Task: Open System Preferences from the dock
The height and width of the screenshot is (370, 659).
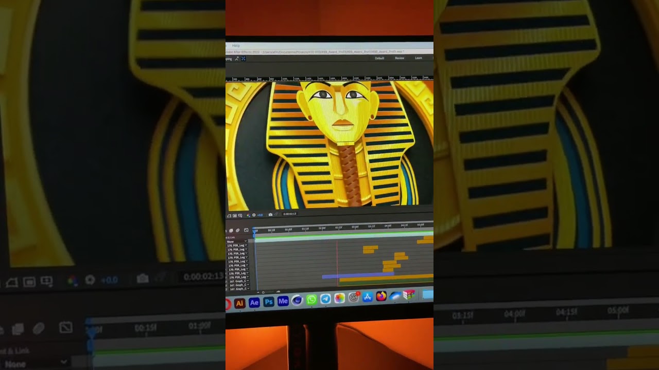Action: 354,297
